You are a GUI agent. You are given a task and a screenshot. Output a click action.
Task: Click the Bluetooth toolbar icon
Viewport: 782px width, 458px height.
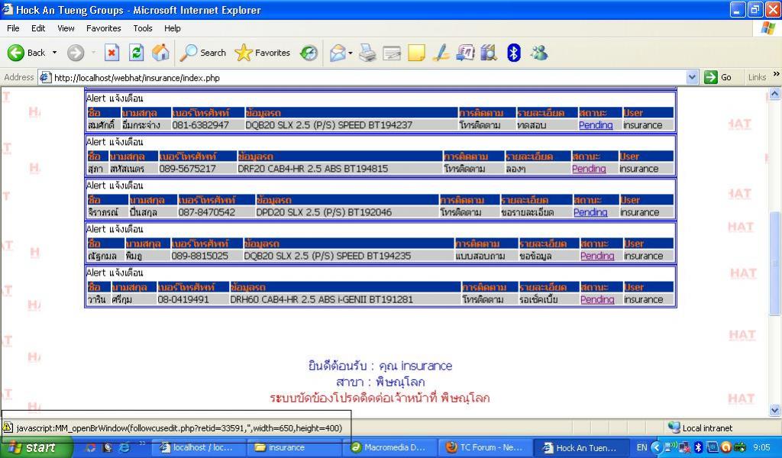pos(514,53)
